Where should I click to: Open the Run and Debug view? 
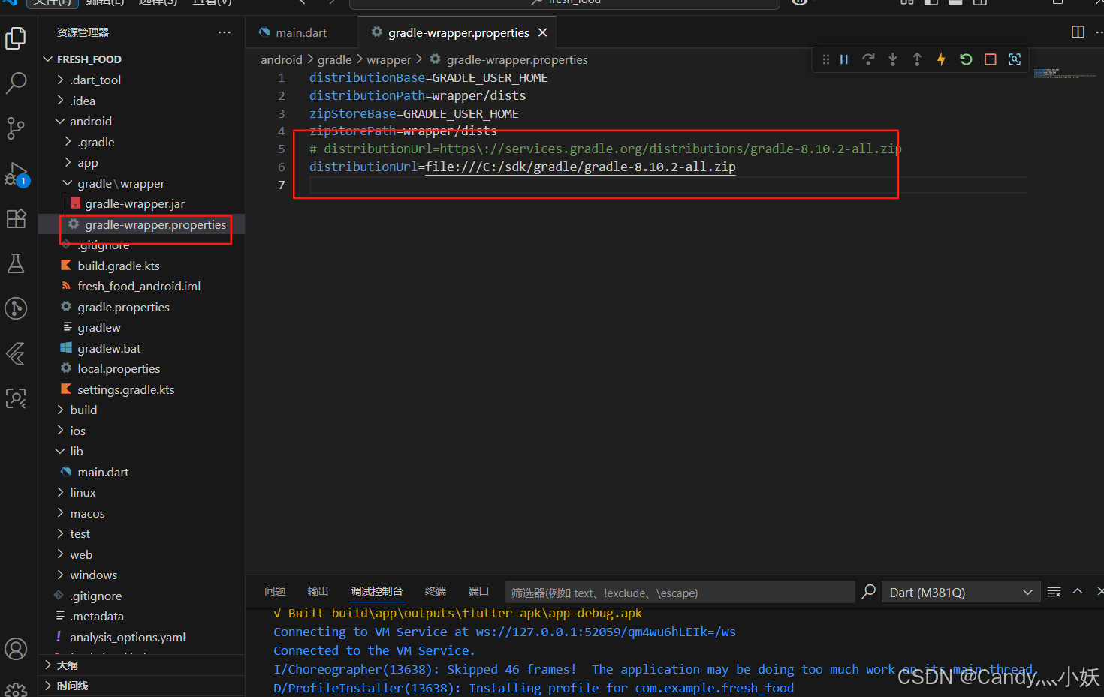coord(16,173)
